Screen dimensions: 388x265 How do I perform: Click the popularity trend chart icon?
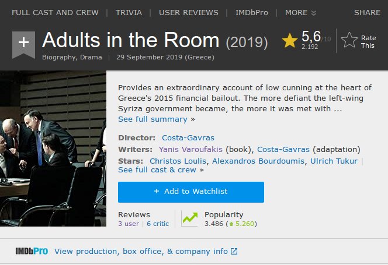[x=189, y=218]
